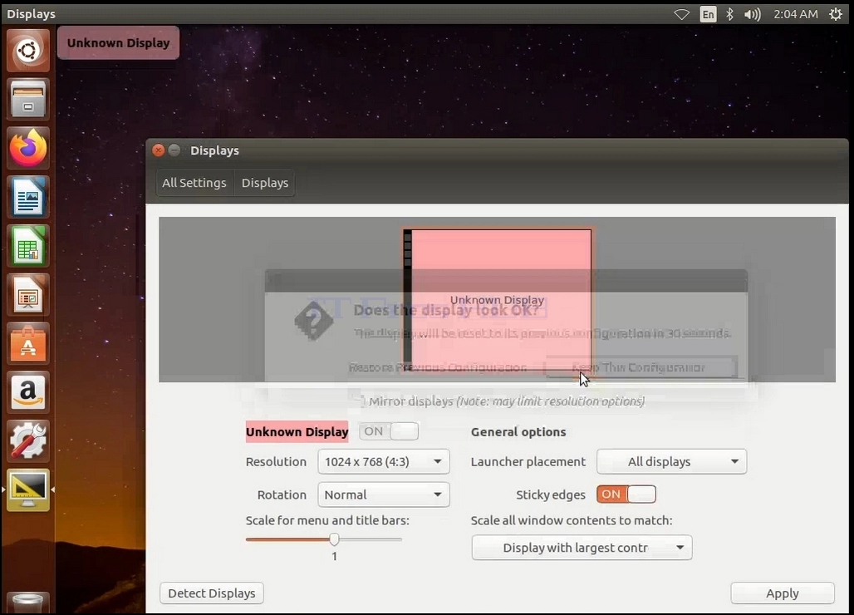Expand the Rotation Normal dropdown
The image size is (854, 615).
point(384,494)
